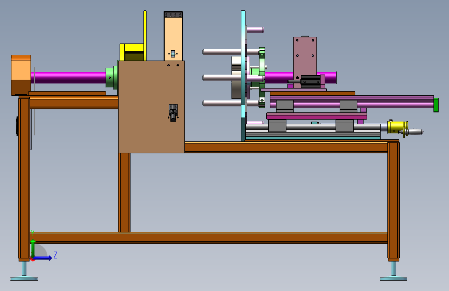Select the middle vertical frame post under gearbox
Screen dimensions: 449x291
124,193
